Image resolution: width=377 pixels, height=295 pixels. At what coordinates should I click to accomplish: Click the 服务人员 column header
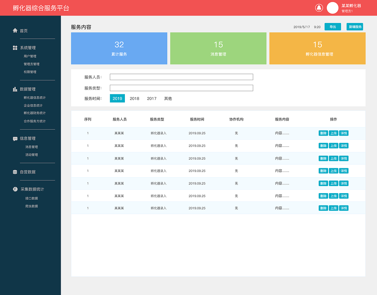click(120, 119)
